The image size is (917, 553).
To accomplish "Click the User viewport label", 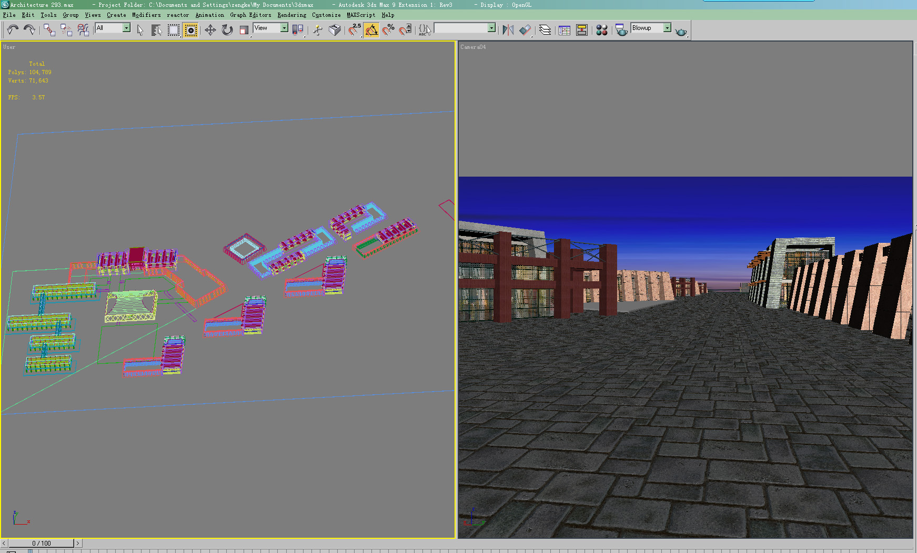I will coord(9,47).
